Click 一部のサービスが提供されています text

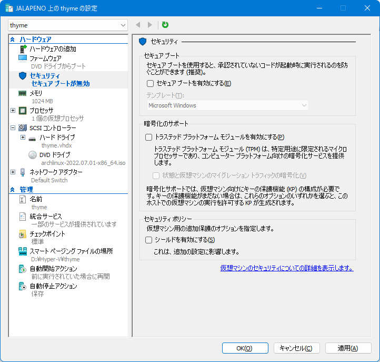pos(74,224)
